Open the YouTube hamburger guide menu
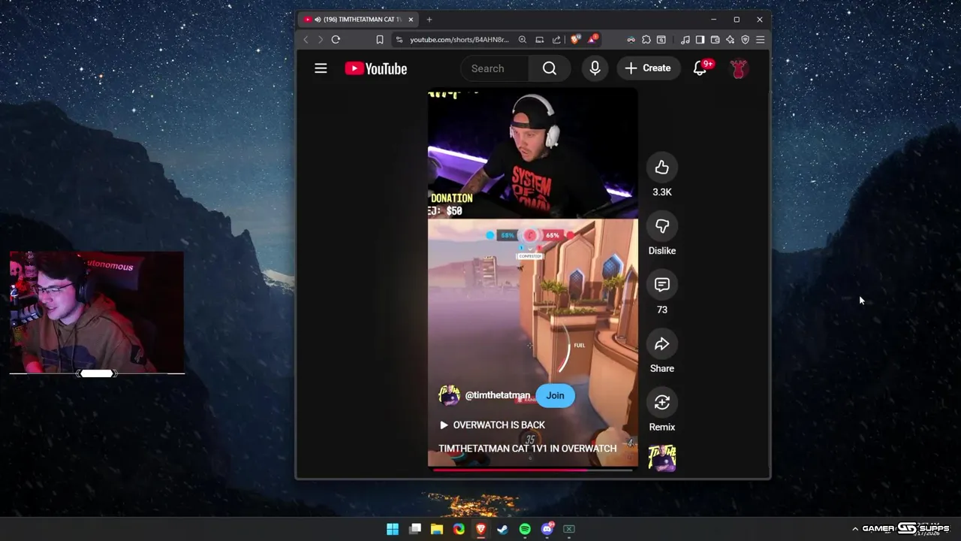The image size is (961, 541). (x=321, y=68)
